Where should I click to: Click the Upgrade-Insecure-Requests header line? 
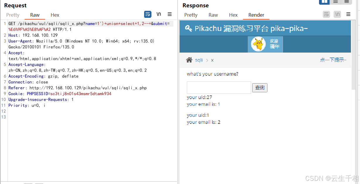41,100
